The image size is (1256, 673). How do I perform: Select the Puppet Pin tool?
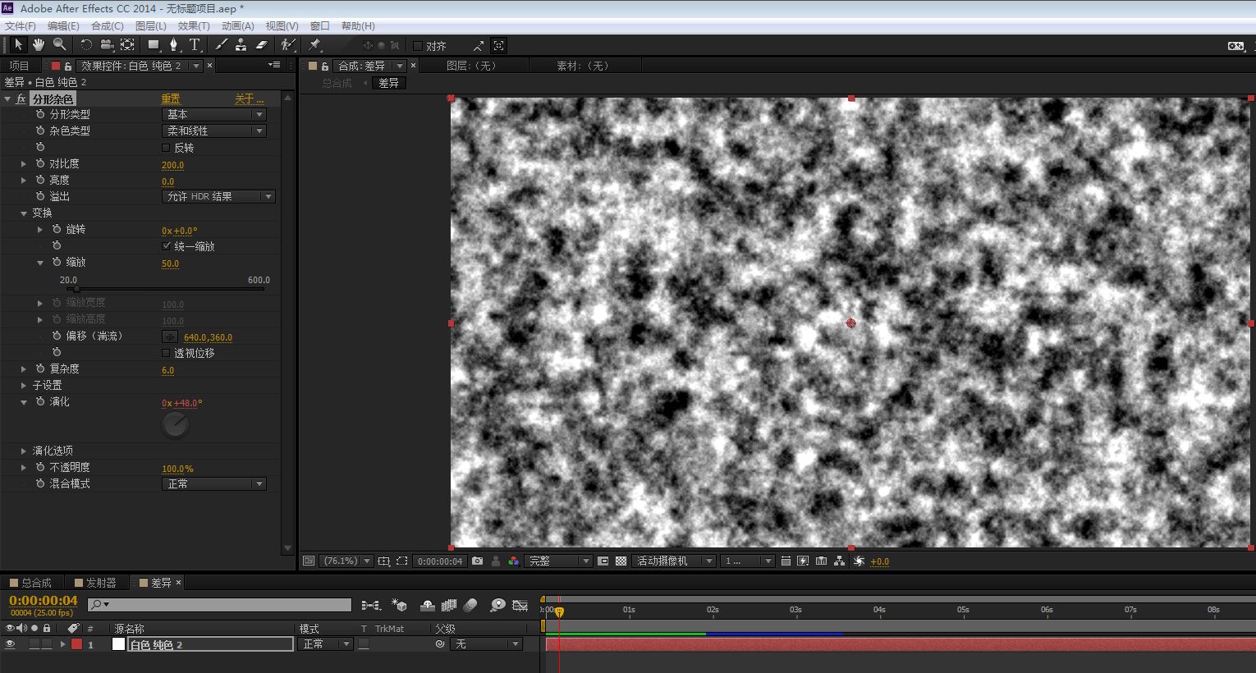[314, 45]
